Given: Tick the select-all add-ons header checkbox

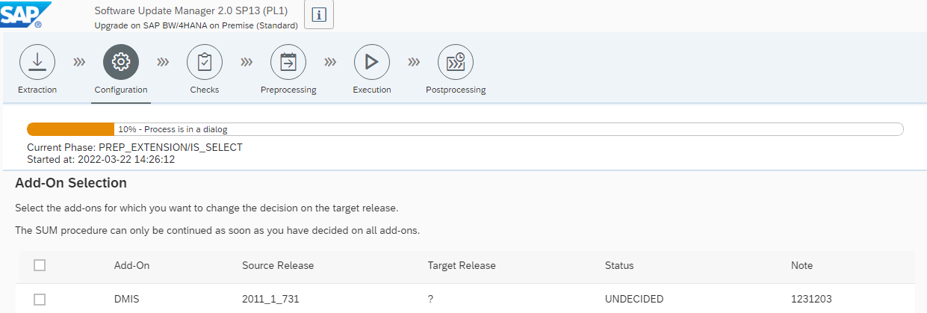Looking at the screenshot, I should coord(40,265).
